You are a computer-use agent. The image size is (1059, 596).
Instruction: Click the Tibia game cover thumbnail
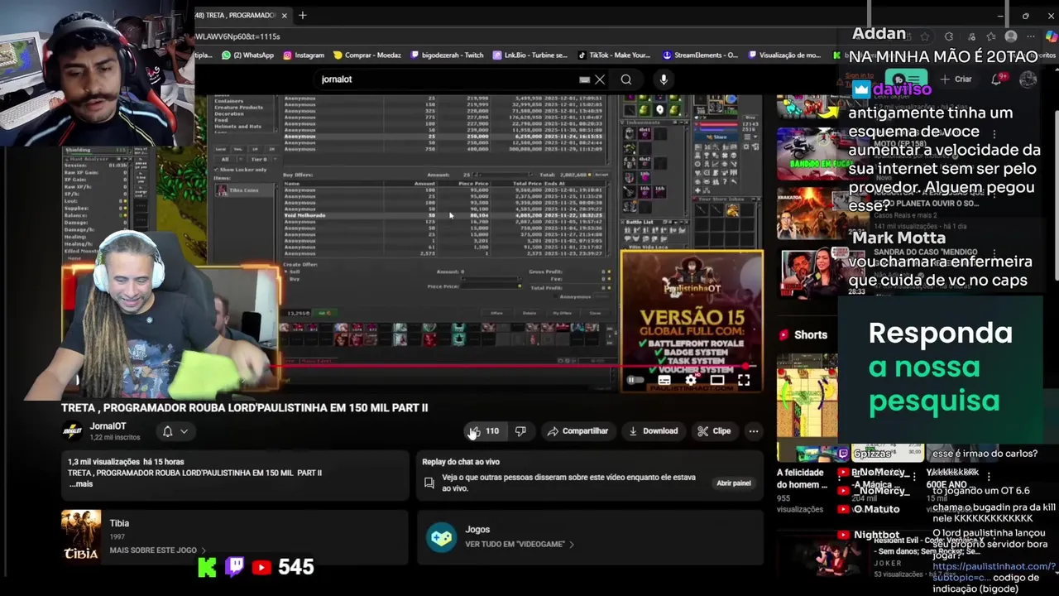click(81, 536)
